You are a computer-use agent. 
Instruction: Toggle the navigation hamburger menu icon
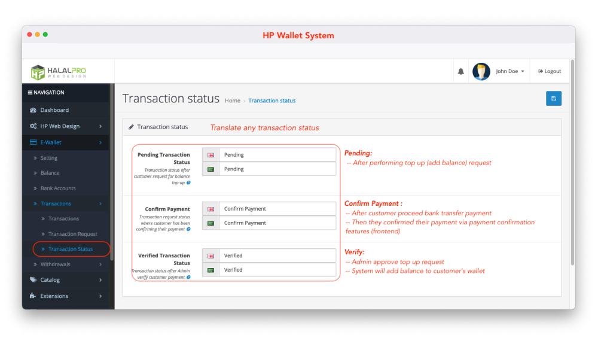30,93
